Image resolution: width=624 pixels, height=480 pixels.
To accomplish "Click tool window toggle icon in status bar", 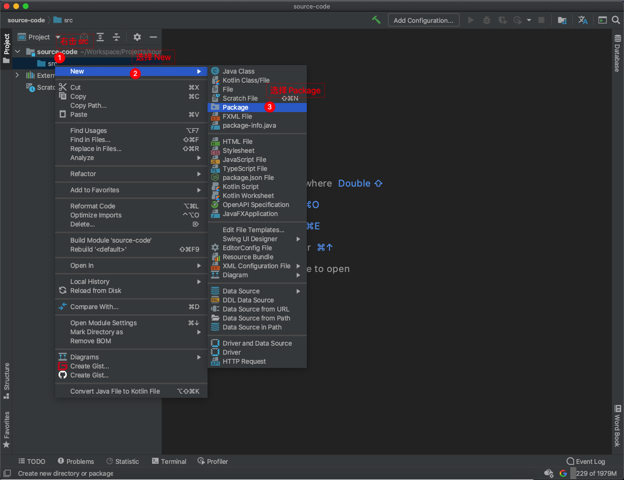I will [x=7, y=473].
